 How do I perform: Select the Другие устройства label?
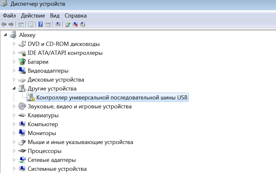point(52,89)
